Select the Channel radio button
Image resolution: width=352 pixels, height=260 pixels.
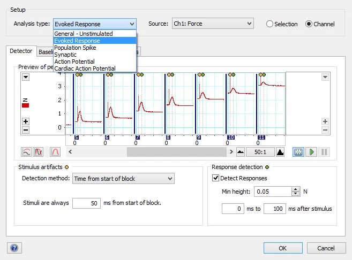tap(309, 24)
